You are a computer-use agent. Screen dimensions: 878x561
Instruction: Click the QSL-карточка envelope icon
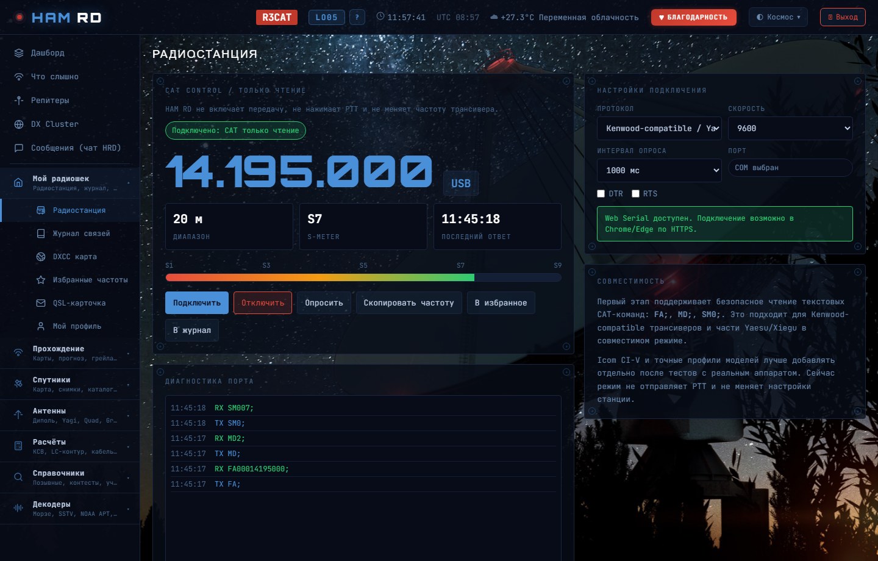[x=41, y=303]
